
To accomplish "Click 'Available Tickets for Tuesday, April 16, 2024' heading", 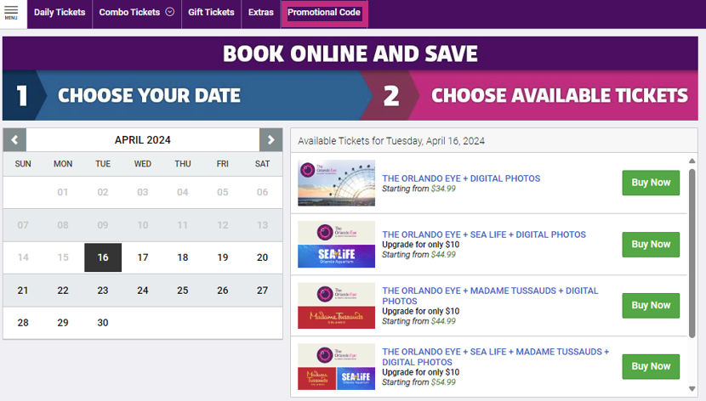I will point(390,141).
